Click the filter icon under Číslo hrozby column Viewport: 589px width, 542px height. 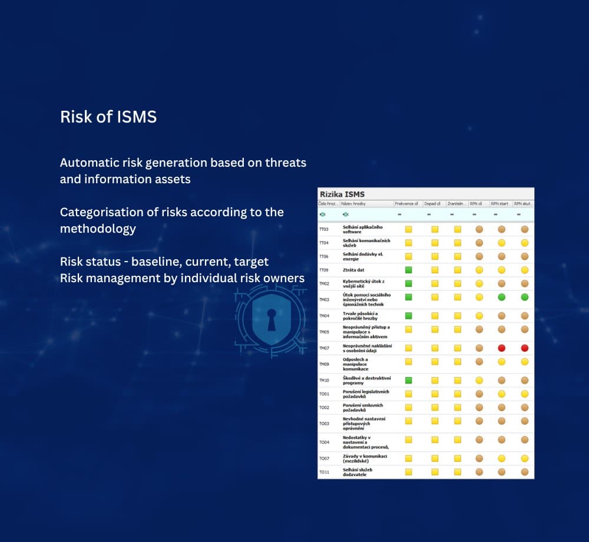(x=322, y=214)
